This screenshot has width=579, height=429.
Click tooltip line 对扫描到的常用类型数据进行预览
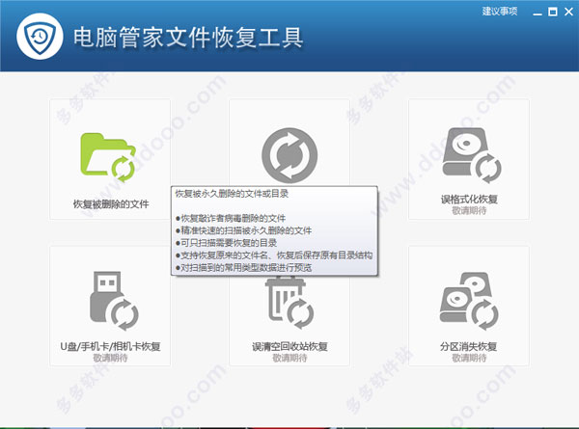(x=244, y=267)
